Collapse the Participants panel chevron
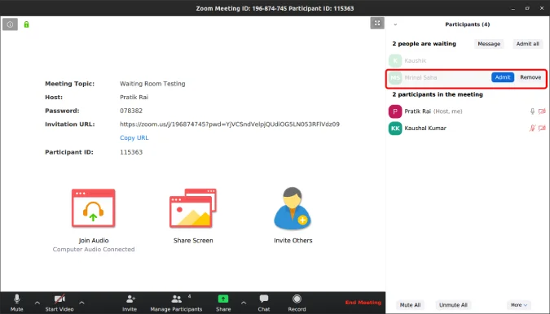Viewport: 550px width, 314px height. [x=395, y=24]
